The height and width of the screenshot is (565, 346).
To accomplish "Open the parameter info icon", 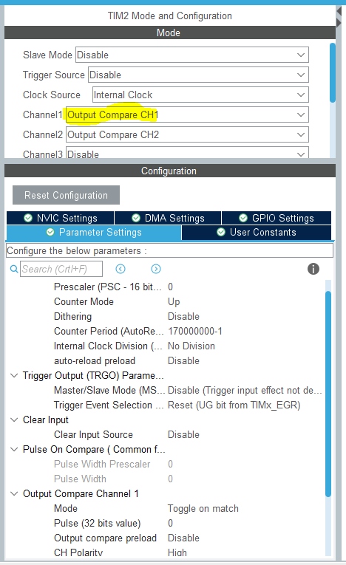I will [x=313, y=269].
